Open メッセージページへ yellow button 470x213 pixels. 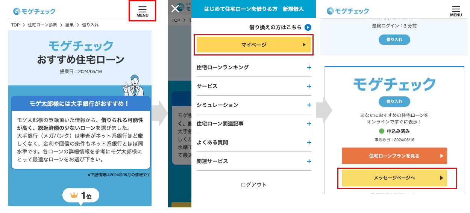[x=394, y=178]
